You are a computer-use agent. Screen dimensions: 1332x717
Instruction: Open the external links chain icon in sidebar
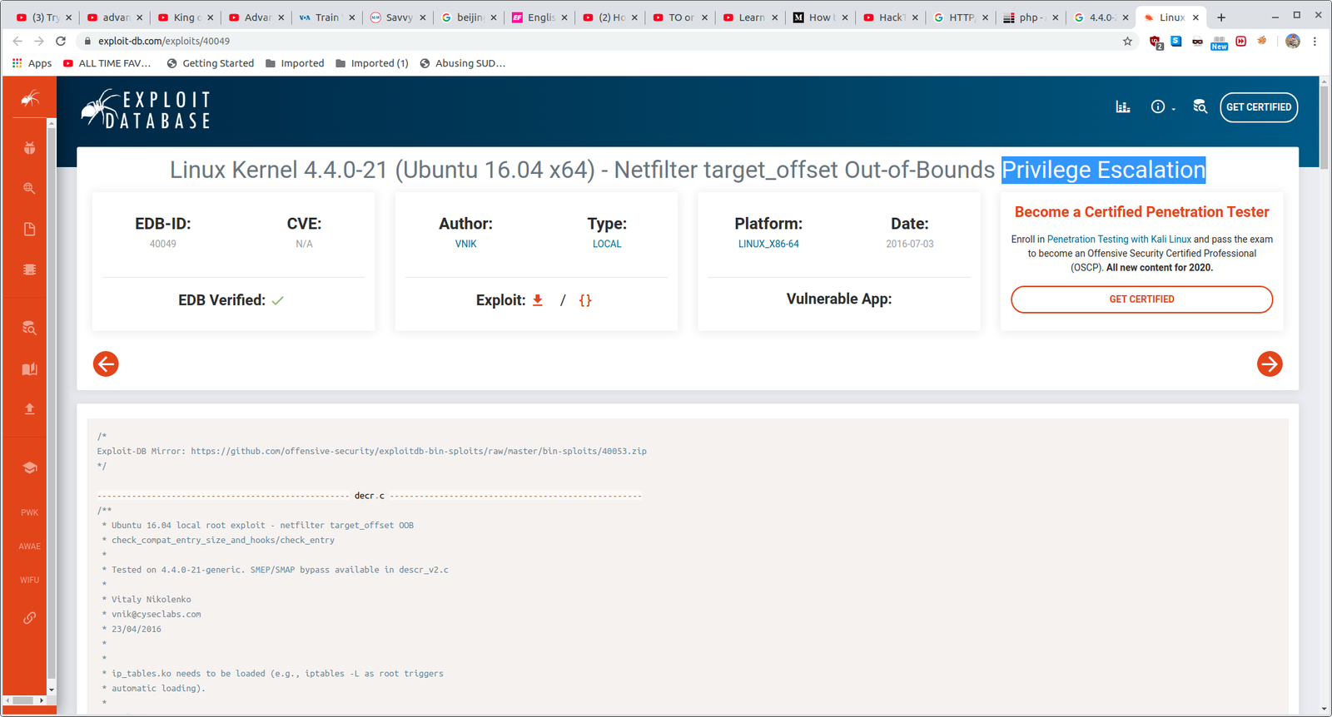click(29, 618)
